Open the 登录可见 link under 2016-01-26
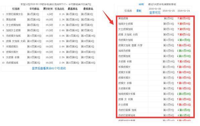The height and width of the screenshot is (126, 200). [155, 13]
